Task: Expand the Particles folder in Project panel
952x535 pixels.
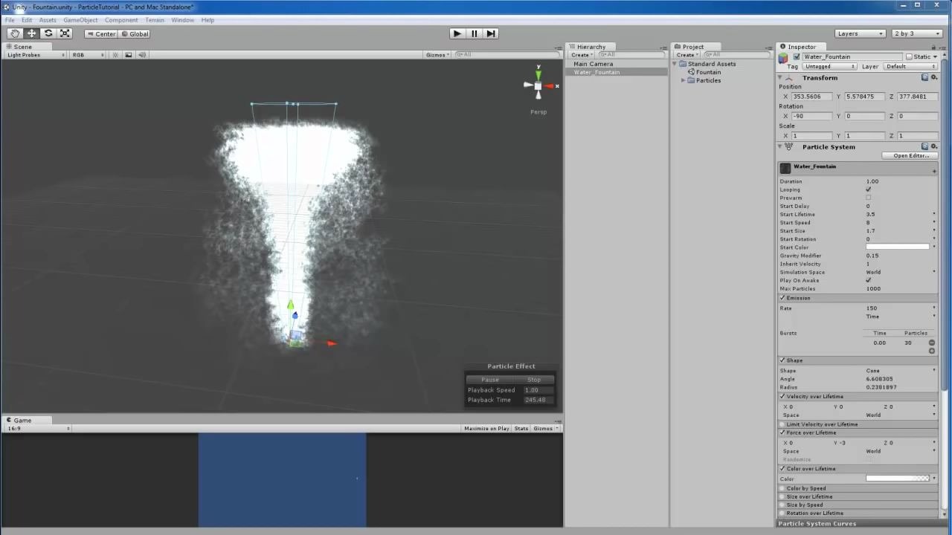Action: pos(684,80)
